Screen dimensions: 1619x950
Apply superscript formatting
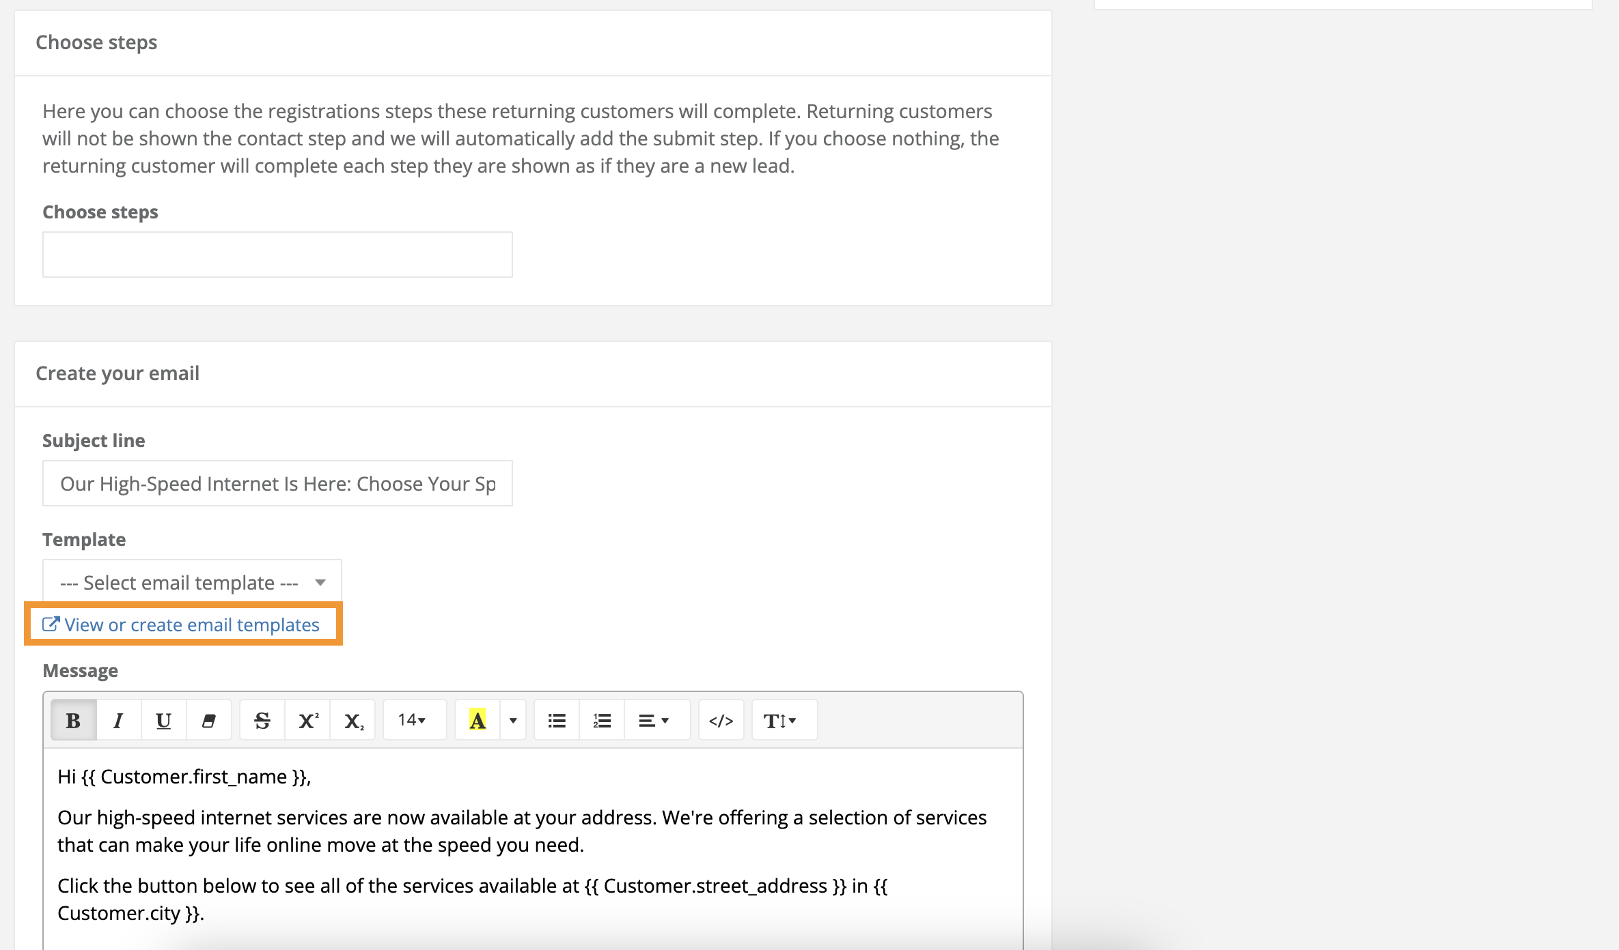coord(307,719)
